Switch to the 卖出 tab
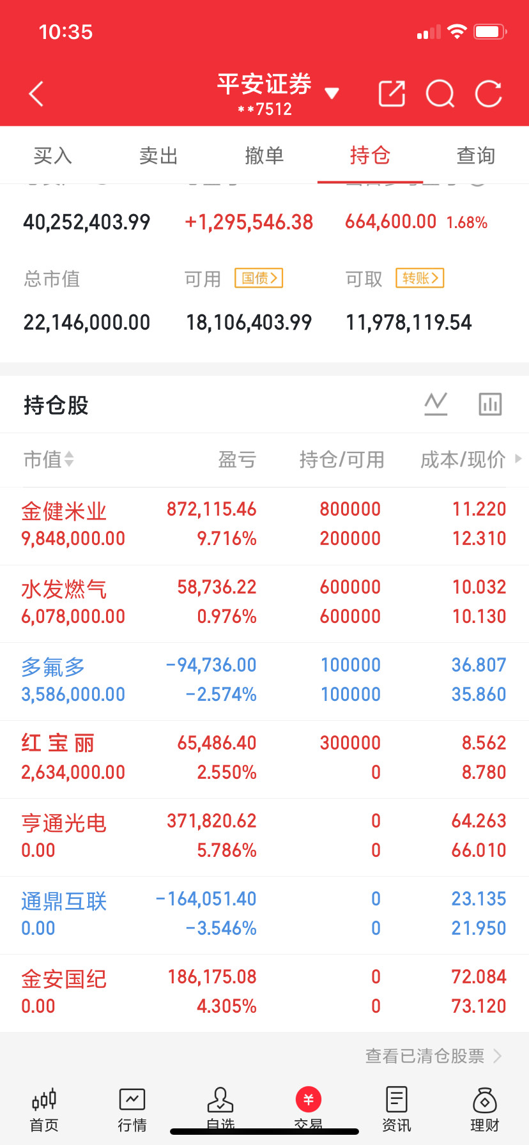529x1145 pixels. click(x=158, y=155)
